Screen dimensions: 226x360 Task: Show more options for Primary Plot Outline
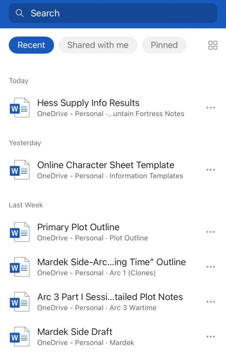[x=211, y=232]
